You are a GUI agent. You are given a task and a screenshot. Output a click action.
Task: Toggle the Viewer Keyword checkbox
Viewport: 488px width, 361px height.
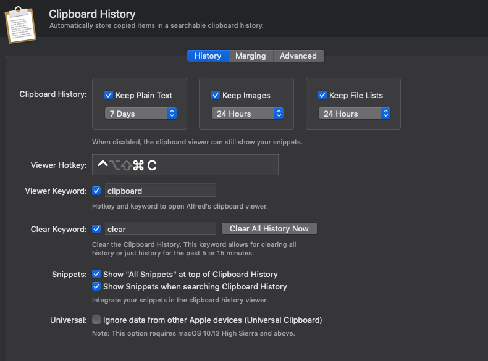pyautogui.click(x=96, y=191)
